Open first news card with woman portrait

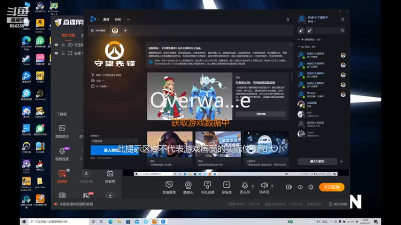click(x=169, y=144)
